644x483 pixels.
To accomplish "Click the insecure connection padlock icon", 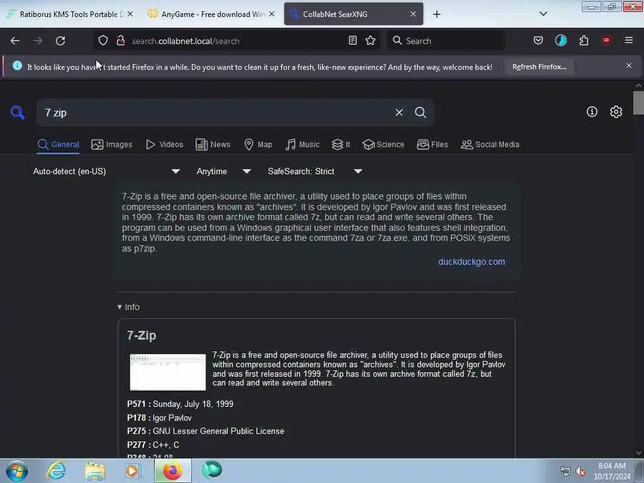I will (121, 40).
